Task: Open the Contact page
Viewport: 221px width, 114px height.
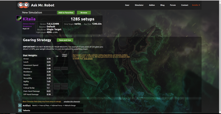Action: pyautogui.click(x=185, y=5)
